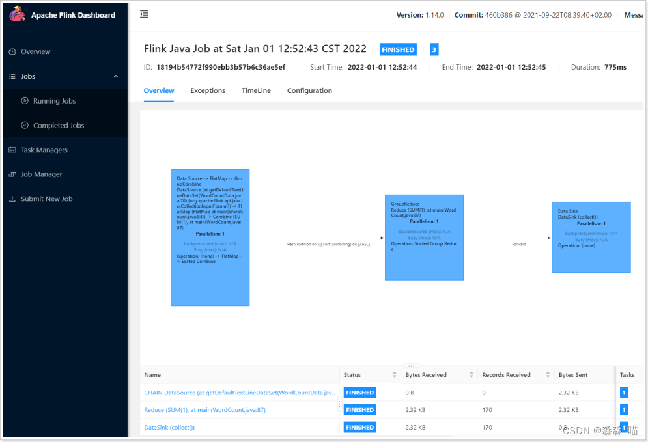Open Completed Jobs page
The height and width of the screenshot is (442, 648).
pos(58,125)
